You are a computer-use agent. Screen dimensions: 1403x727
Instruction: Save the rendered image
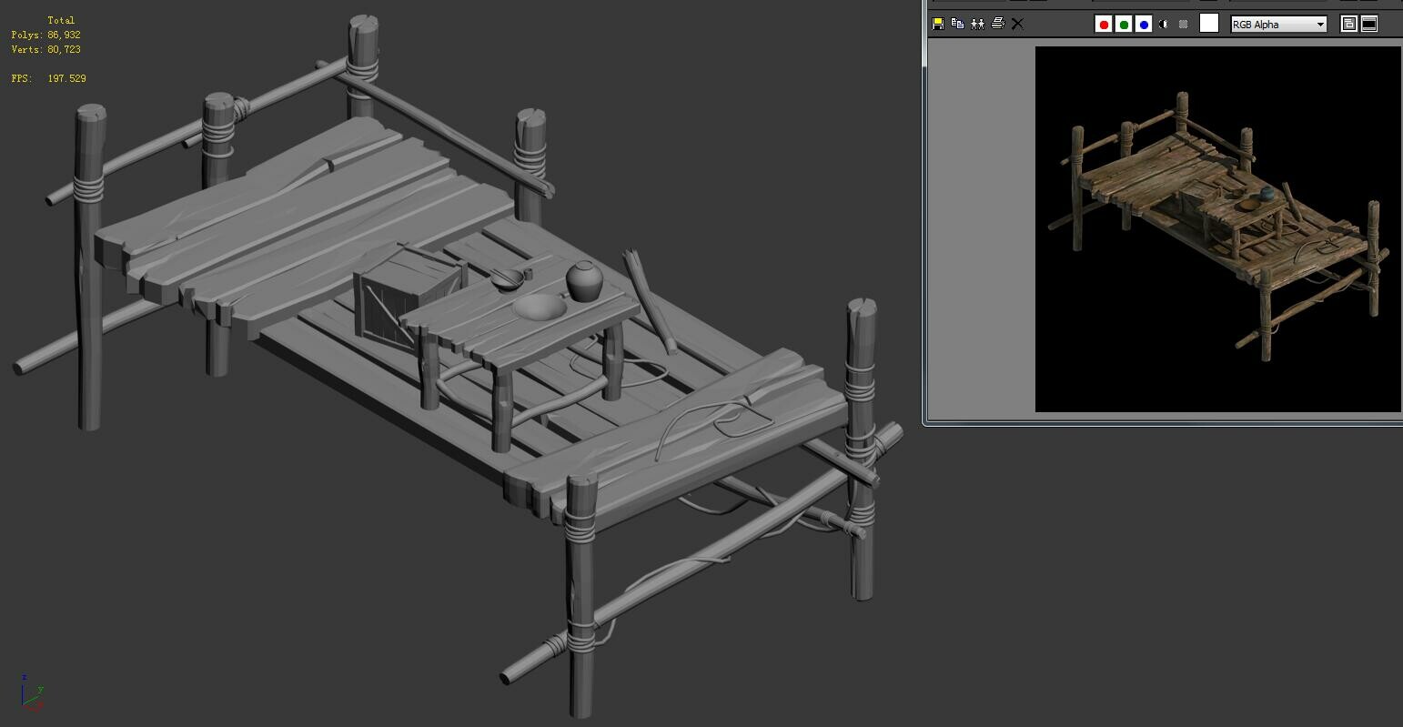point(938,24)
